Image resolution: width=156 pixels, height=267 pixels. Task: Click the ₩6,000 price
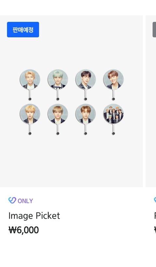(24, 230)
